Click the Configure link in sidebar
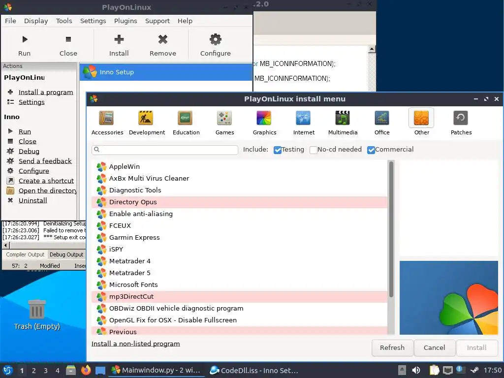This screenshot has height=378, width=504. point(34,171)
